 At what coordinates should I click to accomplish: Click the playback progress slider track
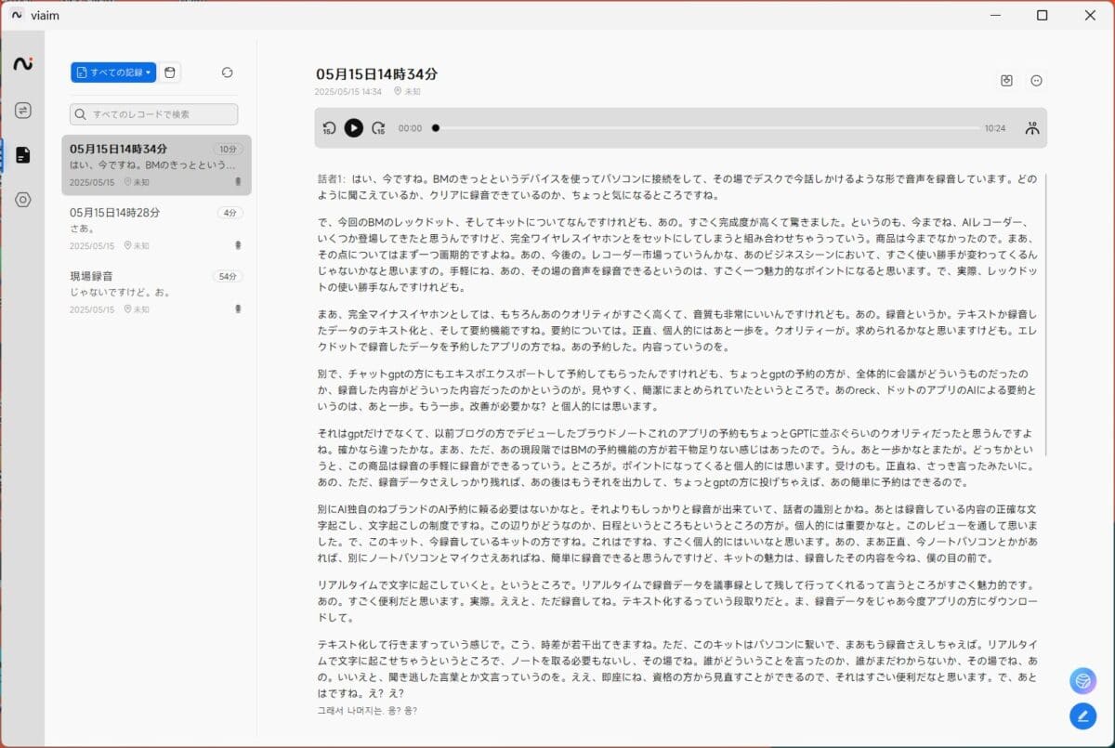(706, 128)
